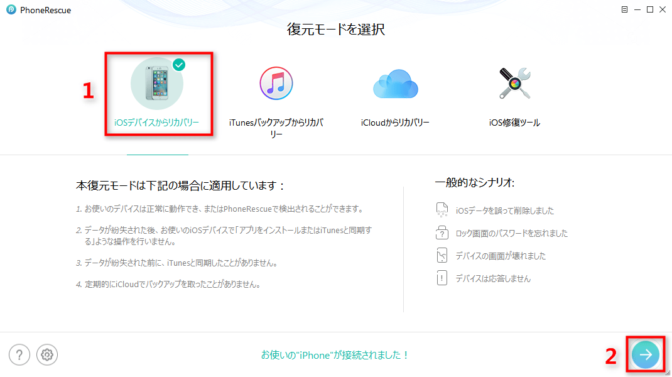Click the broken device screen scenario icon
The height and width of the screenshot is (377, 672).
point(442,255)
